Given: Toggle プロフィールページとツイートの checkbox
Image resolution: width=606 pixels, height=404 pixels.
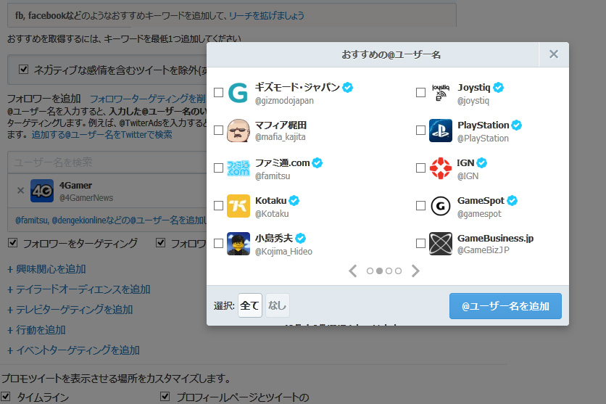Looking at the screenshot, I should pyautogui.click(x=165, y=396).
